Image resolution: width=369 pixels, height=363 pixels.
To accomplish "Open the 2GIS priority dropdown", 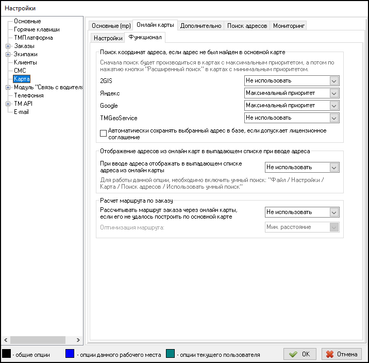I will coord(334,80).
